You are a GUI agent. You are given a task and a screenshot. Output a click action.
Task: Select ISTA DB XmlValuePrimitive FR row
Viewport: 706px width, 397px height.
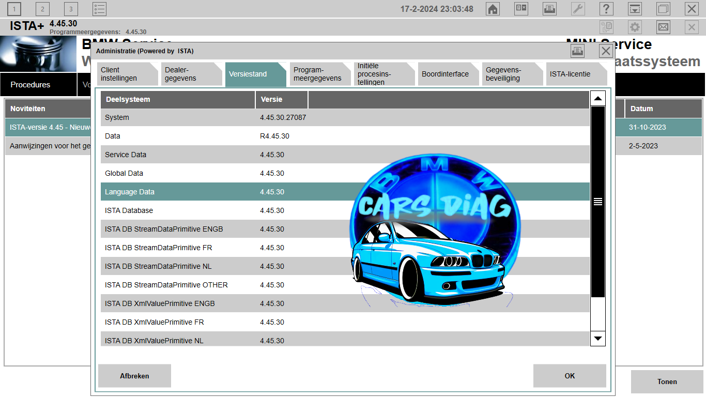(345, 322)
